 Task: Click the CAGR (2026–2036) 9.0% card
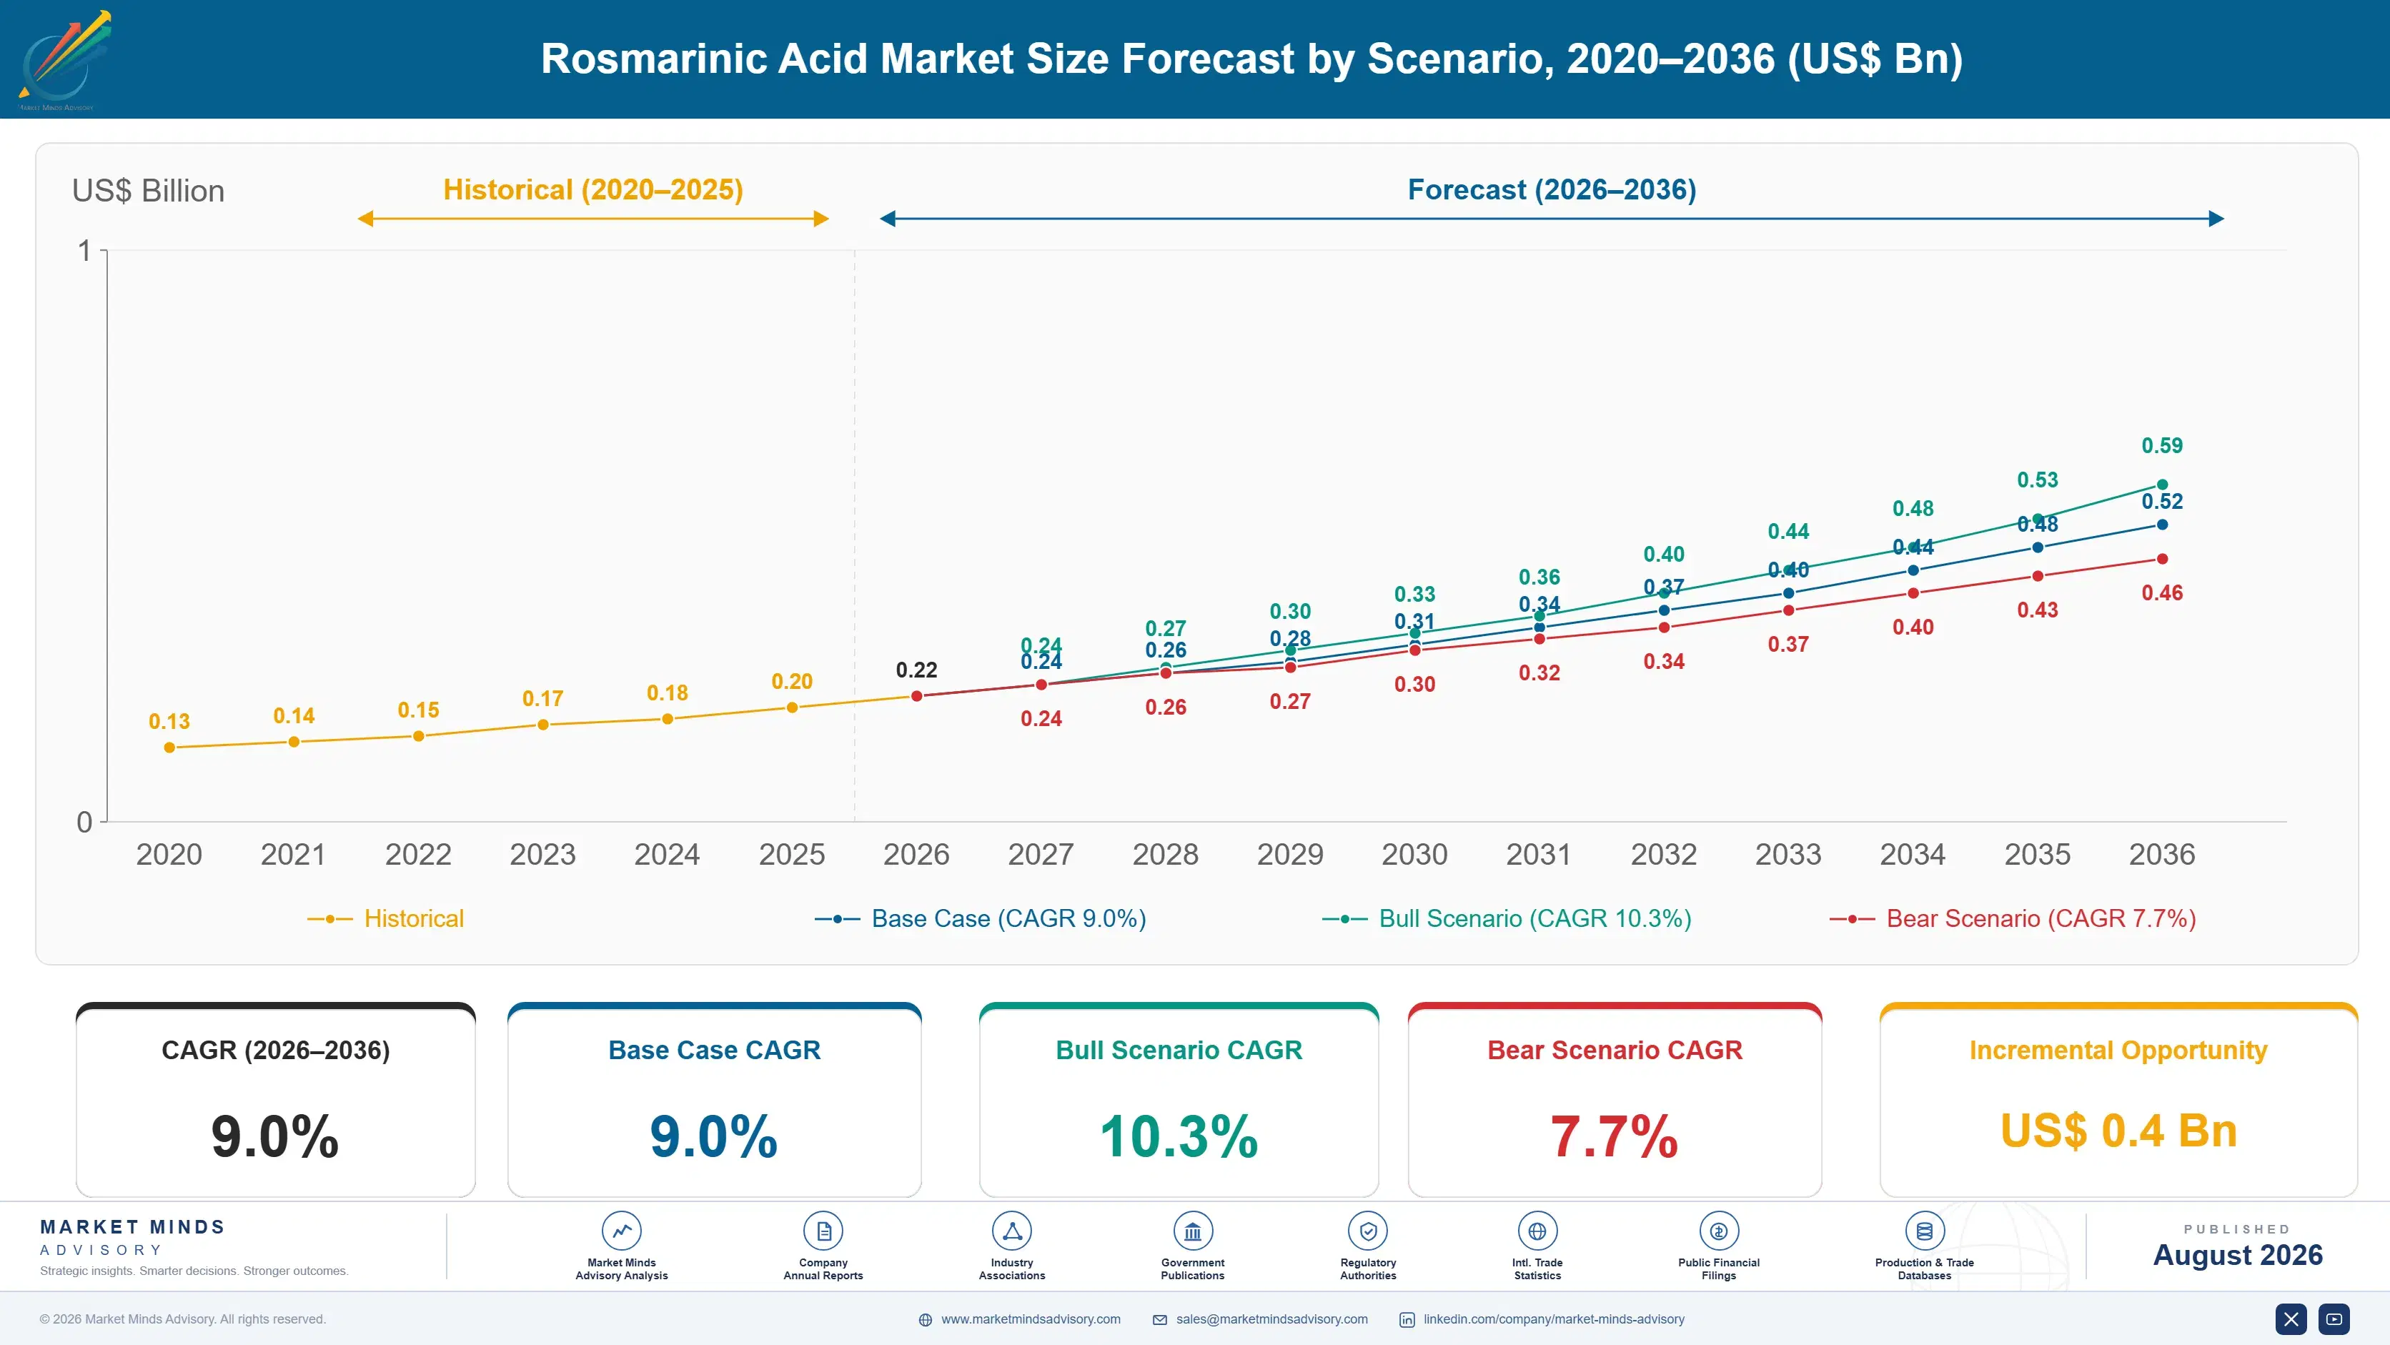click(x=276, y=1099)
